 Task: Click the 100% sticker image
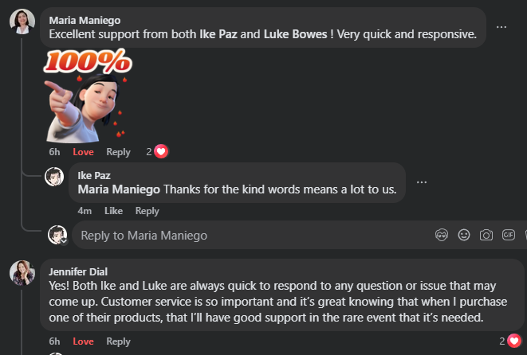pos(88,94)
